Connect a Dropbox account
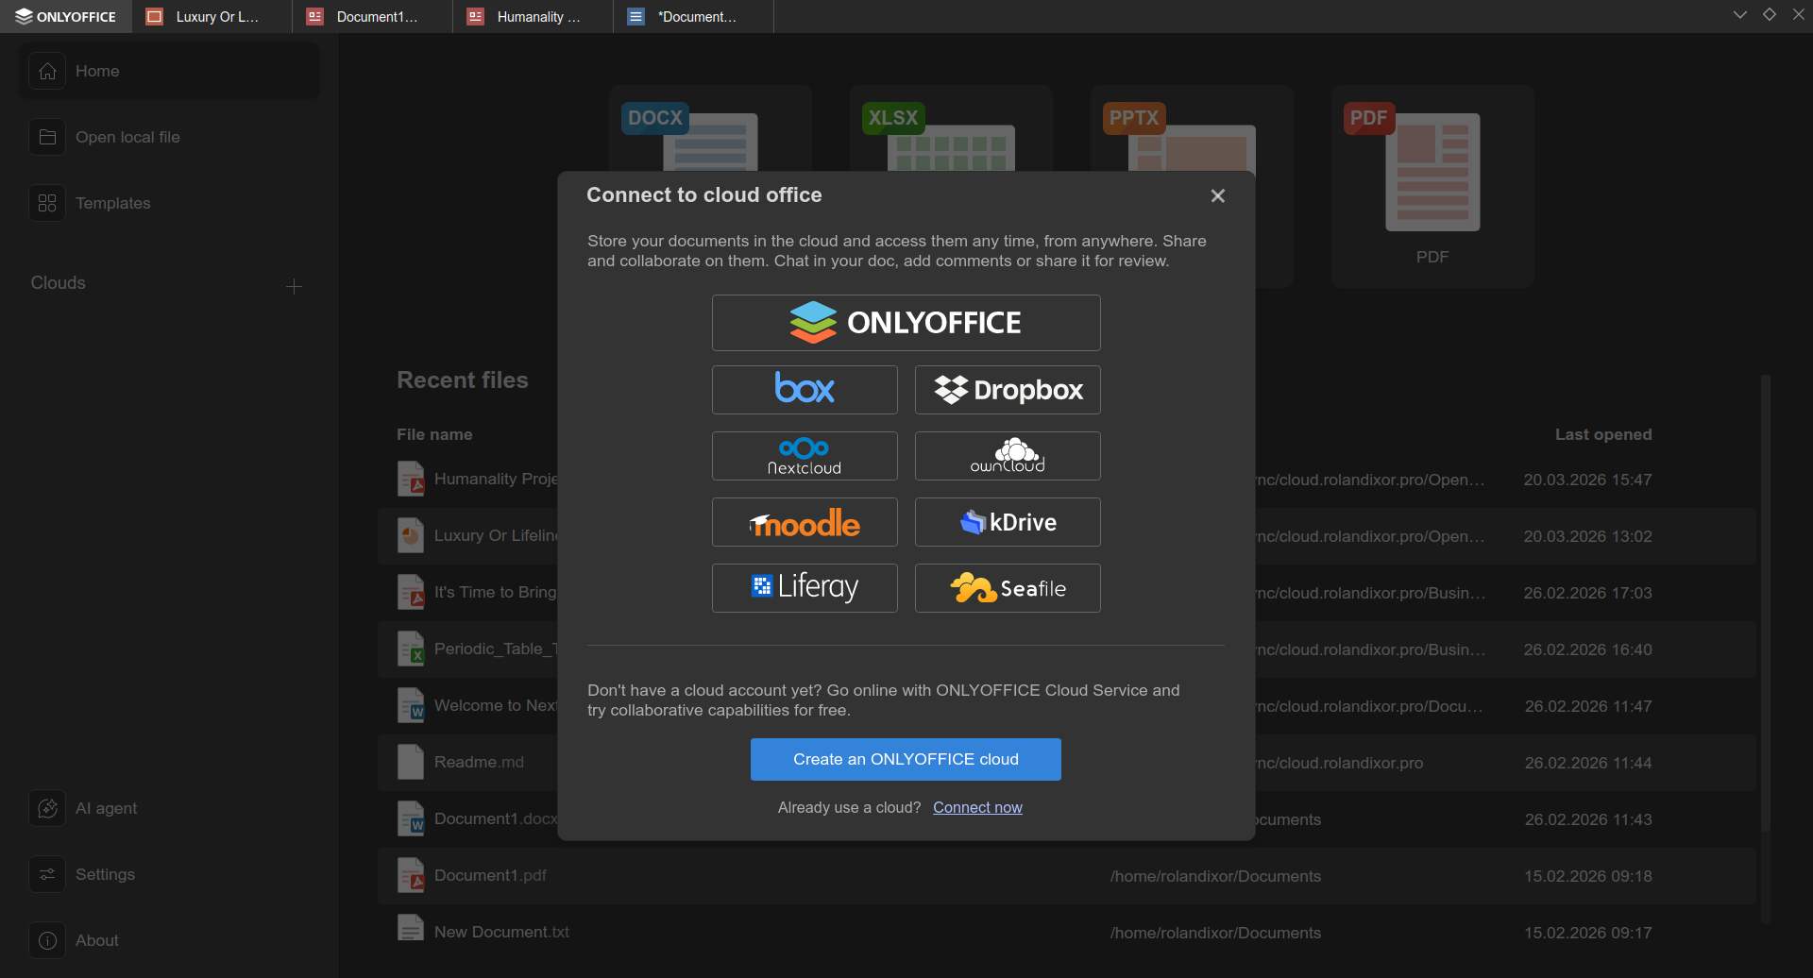Image resolution: width=1813 pixels, height=978 pixels. point(1007,389)
